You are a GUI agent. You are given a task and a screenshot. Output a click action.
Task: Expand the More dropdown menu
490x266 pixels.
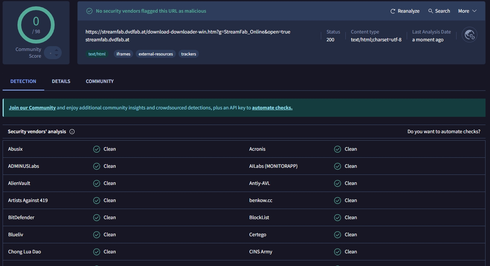(467, 11)
